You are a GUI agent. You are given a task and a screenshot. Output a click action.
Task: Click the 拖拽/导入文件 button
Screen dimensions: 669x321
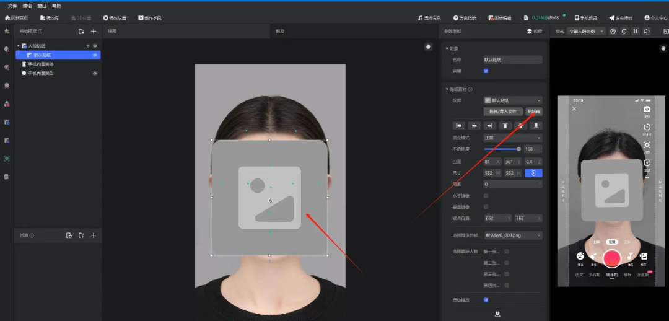(x=502, y=112)
